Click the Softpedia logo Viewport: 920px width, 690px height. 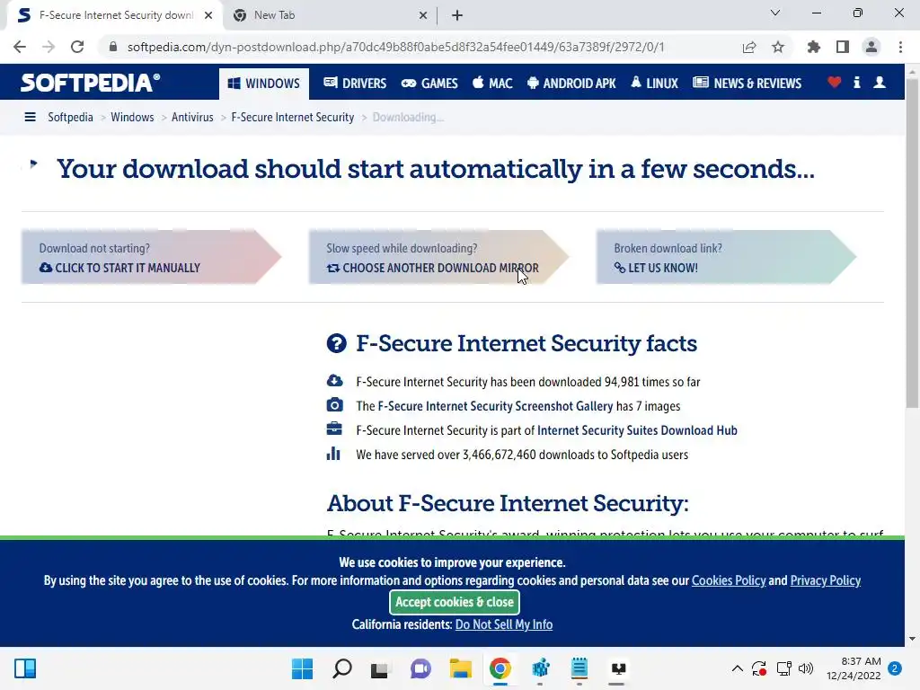[x=91, y=83]
